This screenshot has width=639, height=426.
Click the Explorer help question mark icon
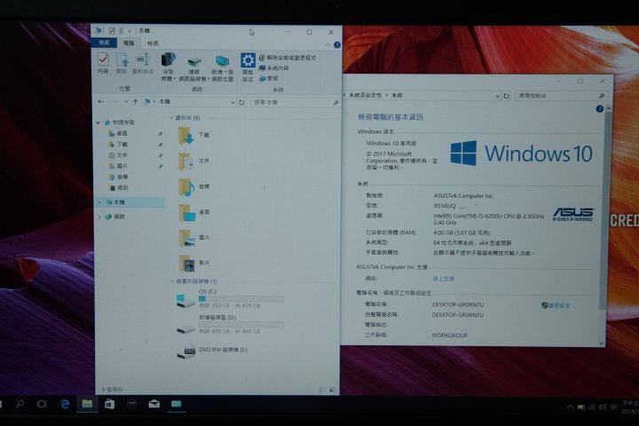(337, 45)
